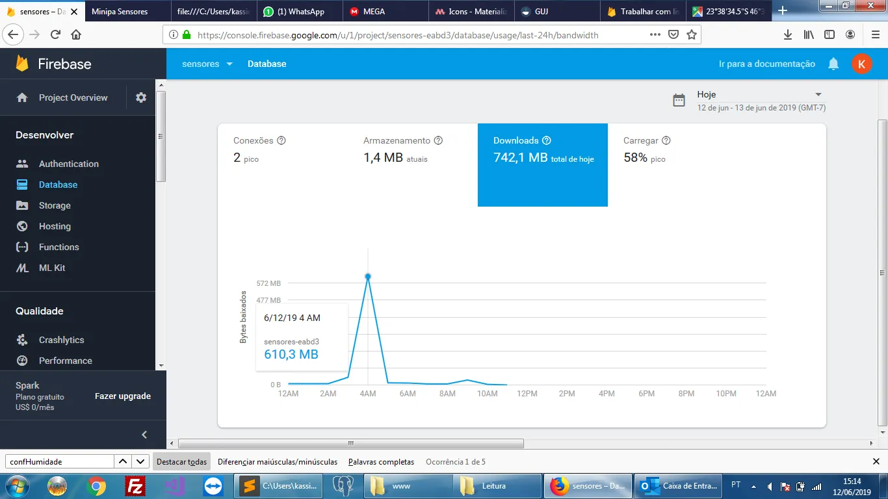Open ML Kit in sidebar

[52, 268]
